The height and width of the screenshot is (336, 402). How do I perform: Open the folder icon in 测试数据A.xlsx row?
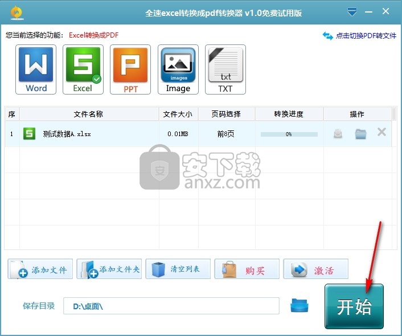click(360, 134)
